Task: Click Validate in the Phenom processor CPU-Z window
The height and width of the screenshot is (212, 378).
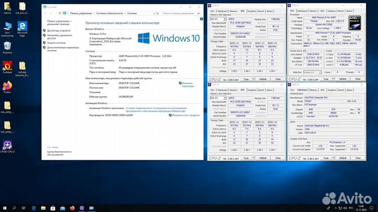Action: pyautogui.click(x=342, y=79)
